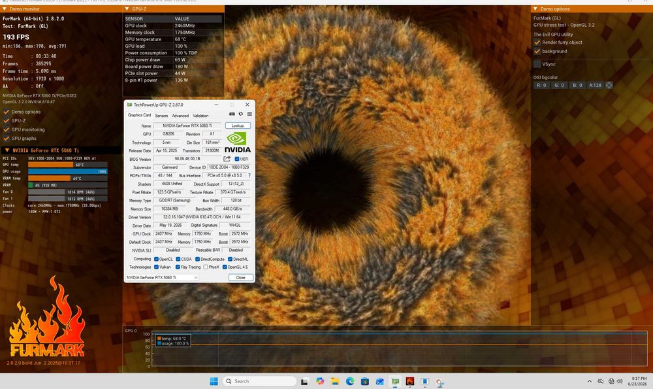Enable the VSync checkbox
The image size is (653, 389).
(x=537, y=64)
